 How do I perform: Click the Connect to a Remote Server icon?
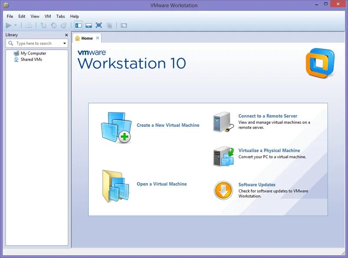(x=223, y=122)
